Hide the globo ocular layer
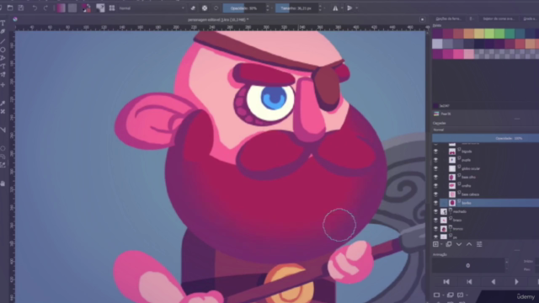 (x=436, y=168)
